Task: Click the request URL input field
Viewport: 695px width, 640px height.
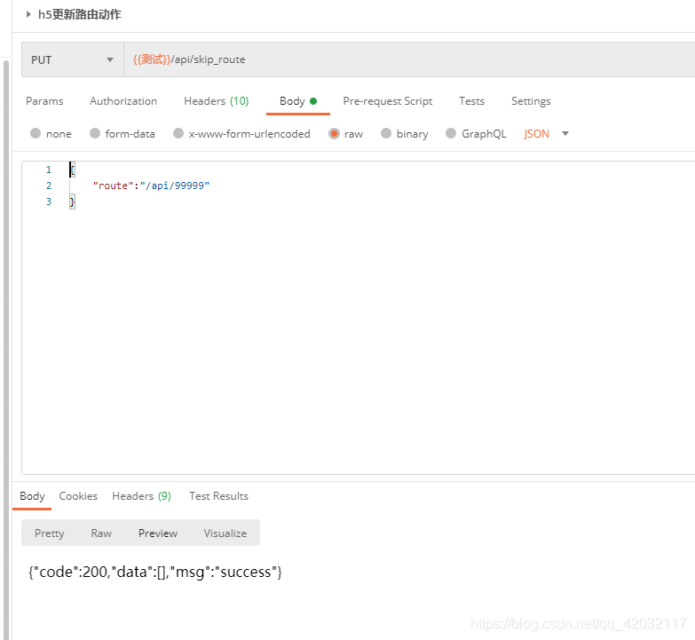Action: (x=409, y=59)
